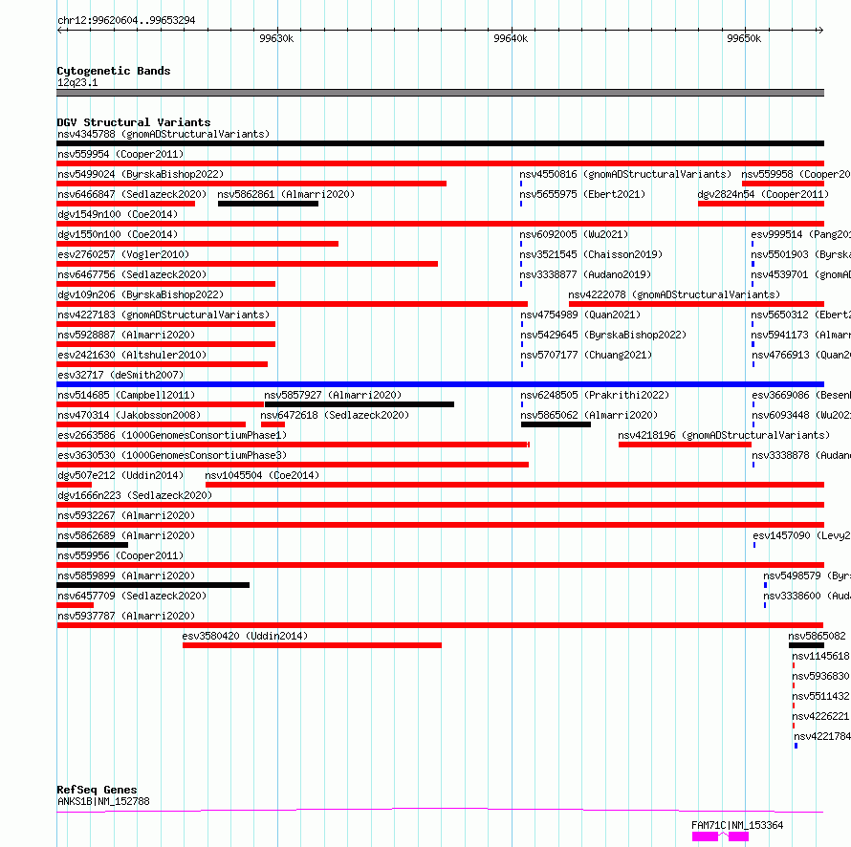
Task: Click the 99650k ruler tick label
Action: pos(744,38)
